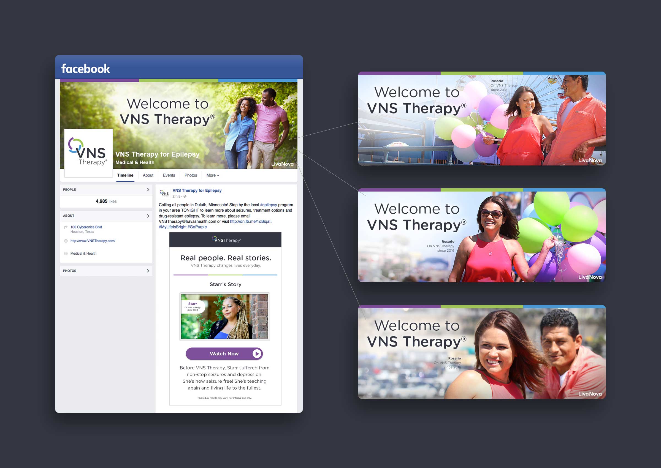Viewport: 661px width, 468px height.
Task: Expand the PEOPLE section chevron
Action: (148, 190)
